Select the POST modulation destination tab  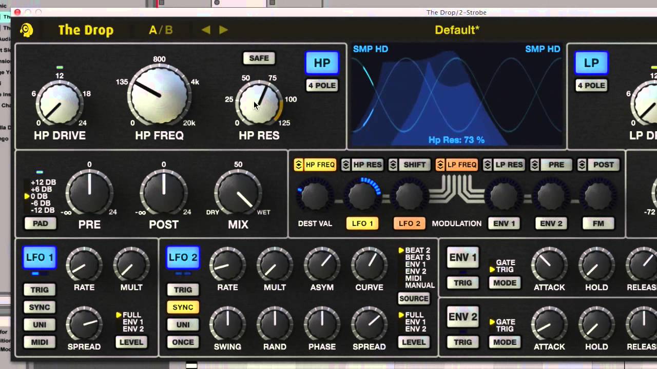pyautogui.click(x=604, y=165)
